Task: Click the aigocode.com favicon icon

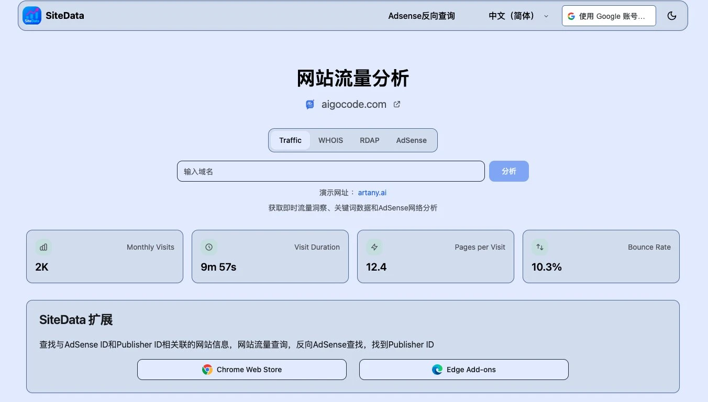Action: click(309, 104)
